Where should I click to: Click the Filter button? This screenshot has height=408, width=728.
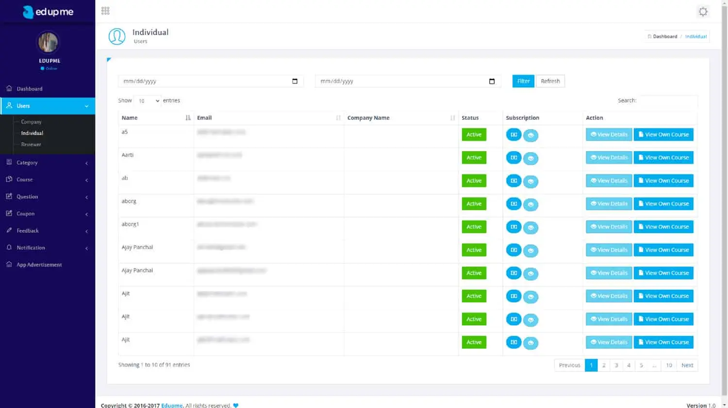523,81
